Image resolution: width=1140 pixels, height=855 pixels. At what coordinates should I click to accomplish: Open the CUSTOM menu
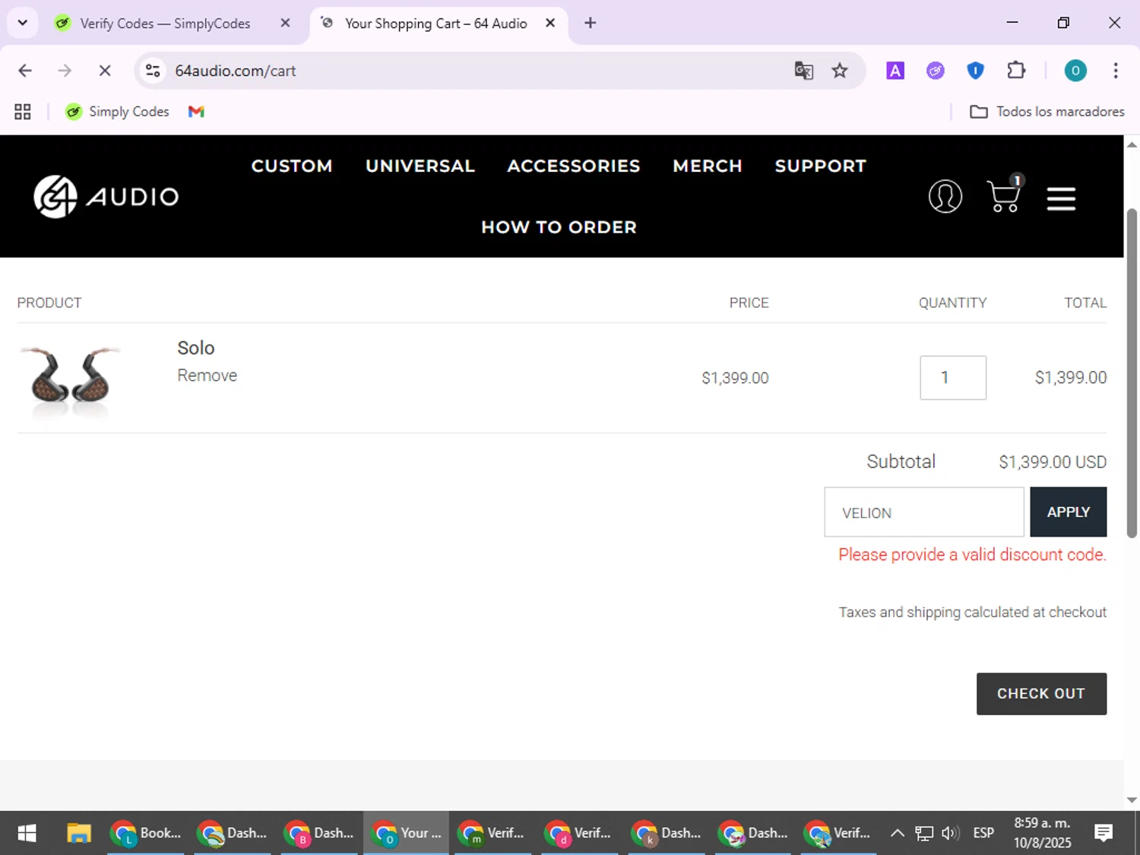click(292, 166)
